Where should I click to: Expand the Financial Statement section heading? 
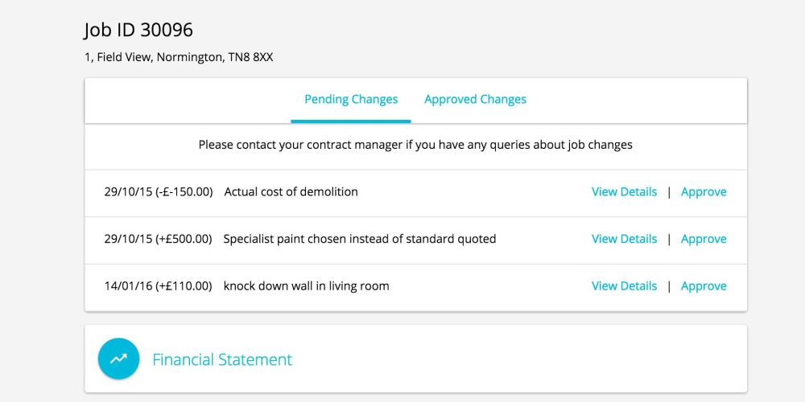222,359
